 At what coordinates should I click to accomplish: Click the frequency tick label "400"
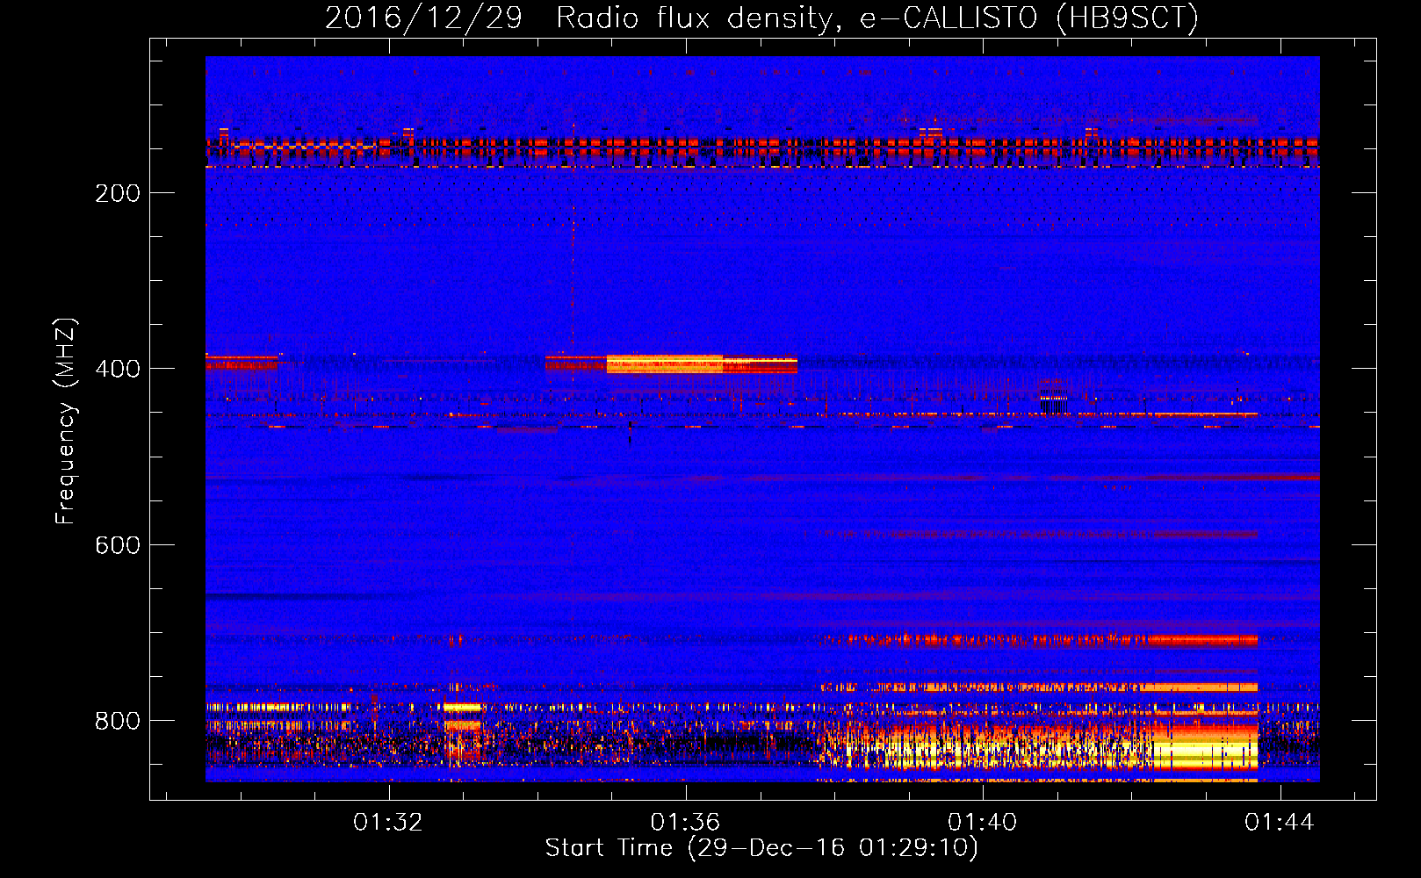[118, 369]
